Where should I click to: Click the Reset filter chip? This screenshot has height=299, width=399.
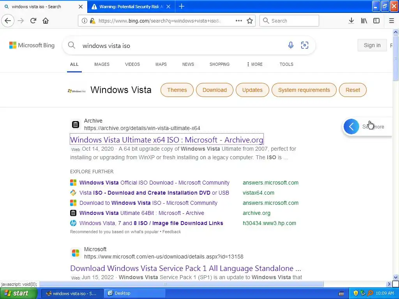click(x=353, y=90)
